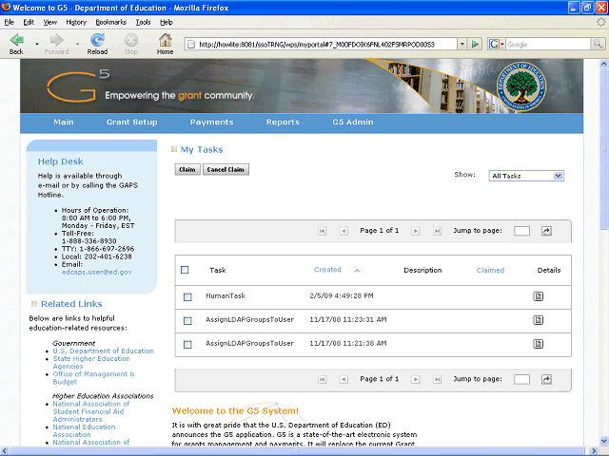Click the Stop loading icon

[x=131, y=40]
